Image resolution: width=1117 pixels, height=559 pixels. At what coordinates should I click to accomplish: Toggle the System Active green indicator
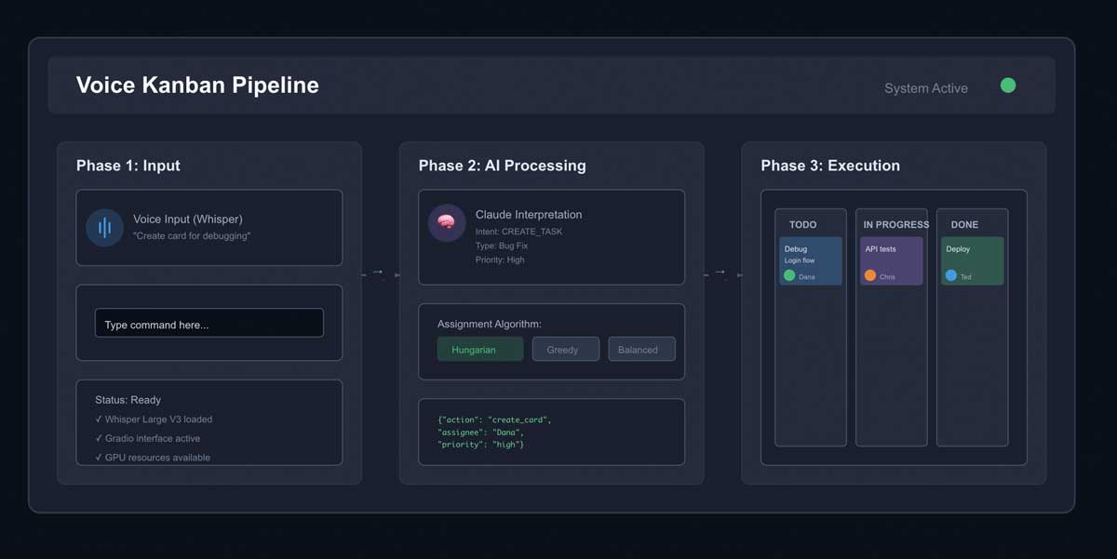(x=1008, y=85)
